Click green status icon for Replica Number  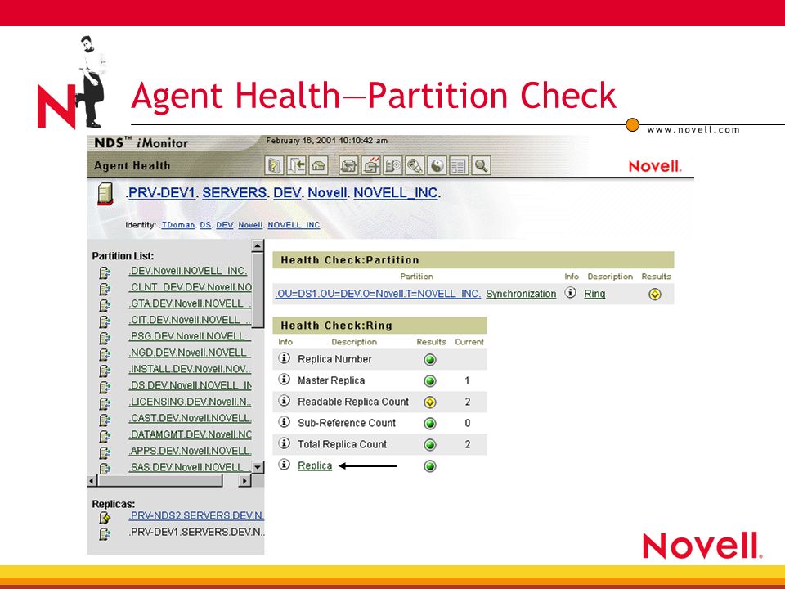pyautogui.click(x=429, y=360)
